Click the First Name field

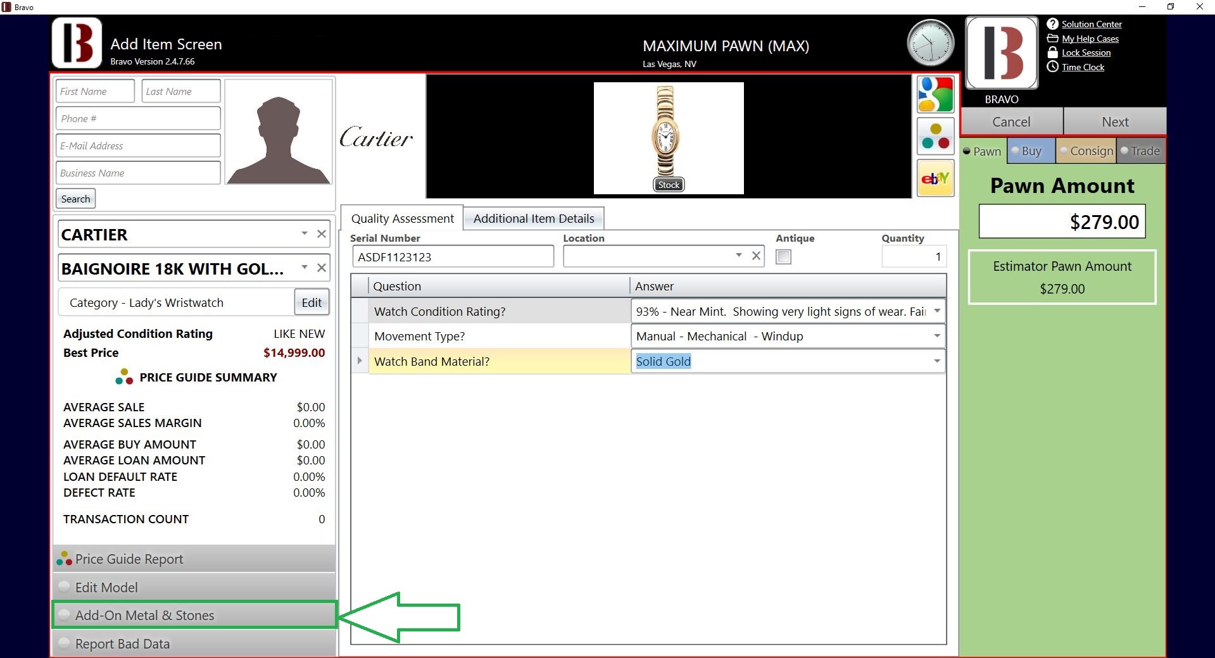click(x=95, y=91)
